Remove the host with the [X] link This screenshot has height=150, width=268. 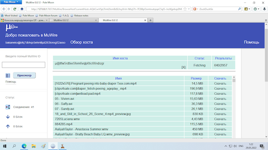tap(183, 67)
